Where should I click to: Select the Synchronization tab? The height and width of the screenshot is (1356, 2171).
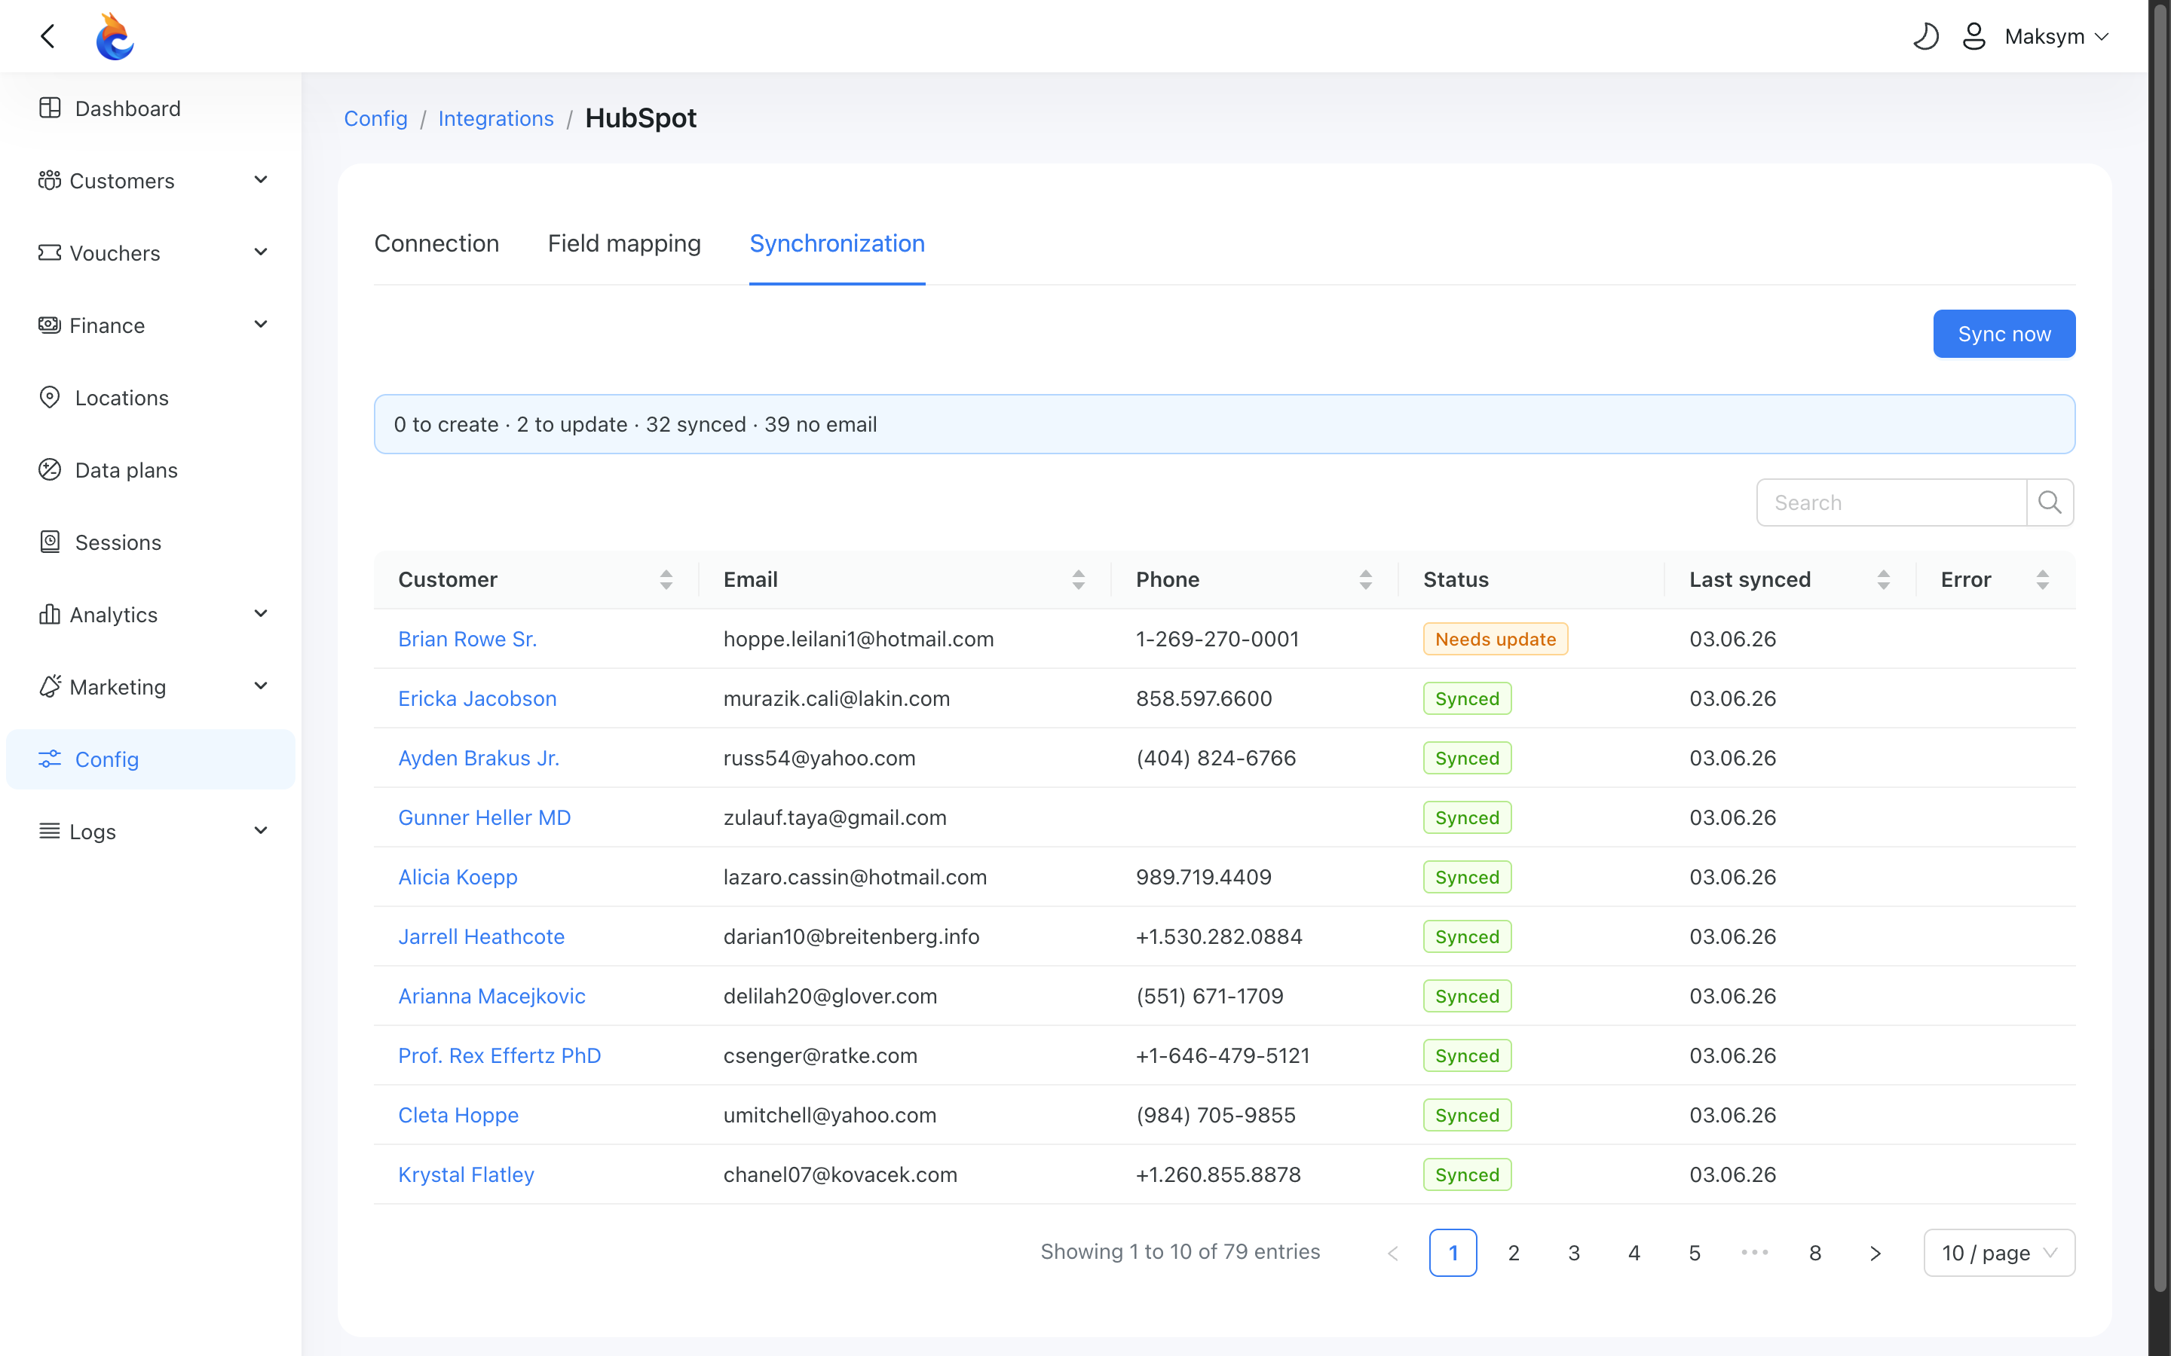[837, 243]
